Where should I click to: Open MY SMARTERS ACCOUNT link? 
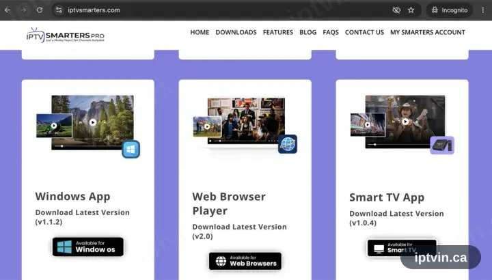[x=428, y=32]
